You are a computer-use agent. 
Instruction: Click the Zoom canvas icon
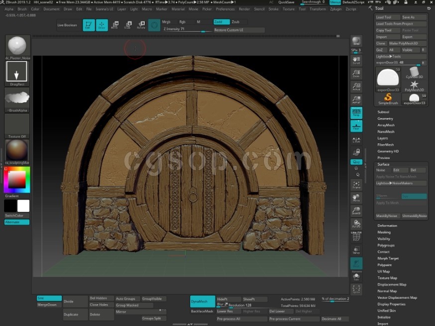click(x=356, y=73)
